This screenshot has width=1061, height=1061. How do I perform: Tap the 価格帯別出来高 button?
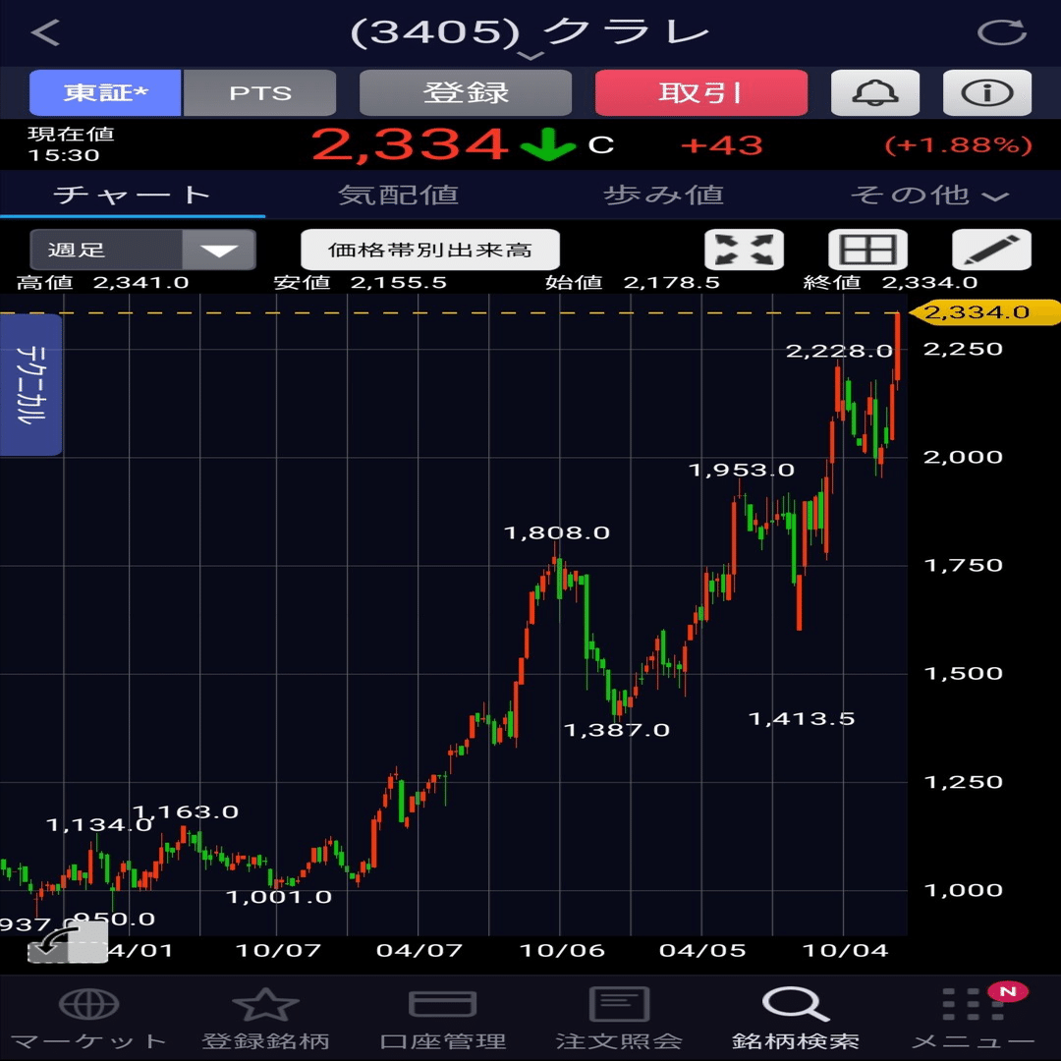point(429,250)
